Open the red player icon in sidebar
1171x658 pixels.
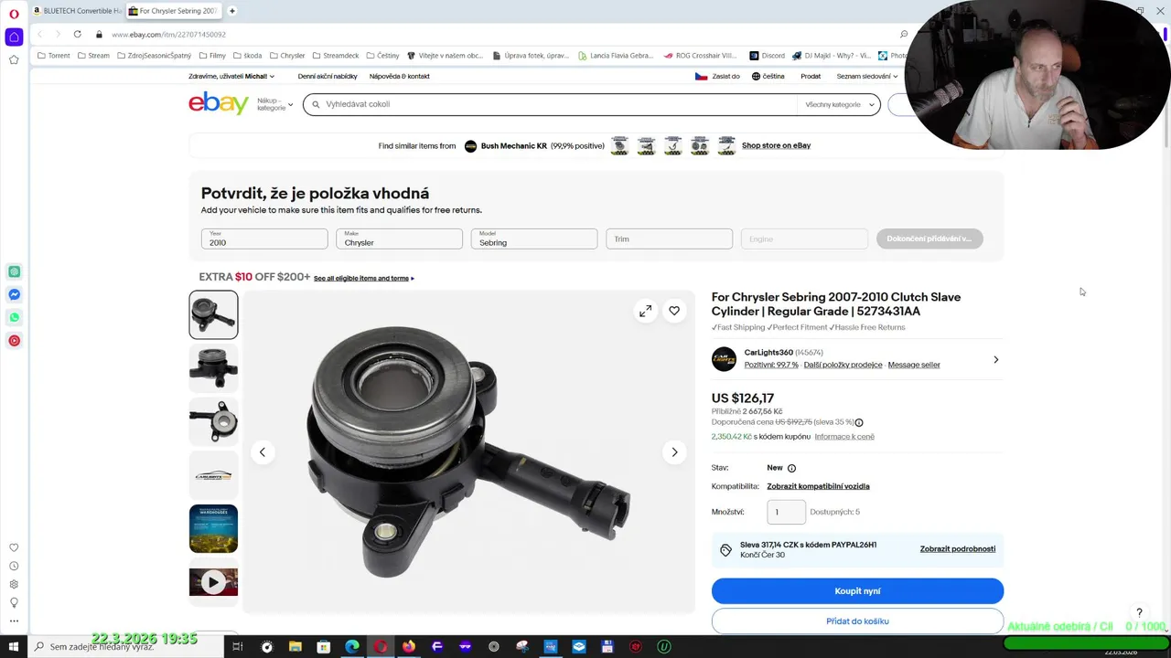point(14,340)
